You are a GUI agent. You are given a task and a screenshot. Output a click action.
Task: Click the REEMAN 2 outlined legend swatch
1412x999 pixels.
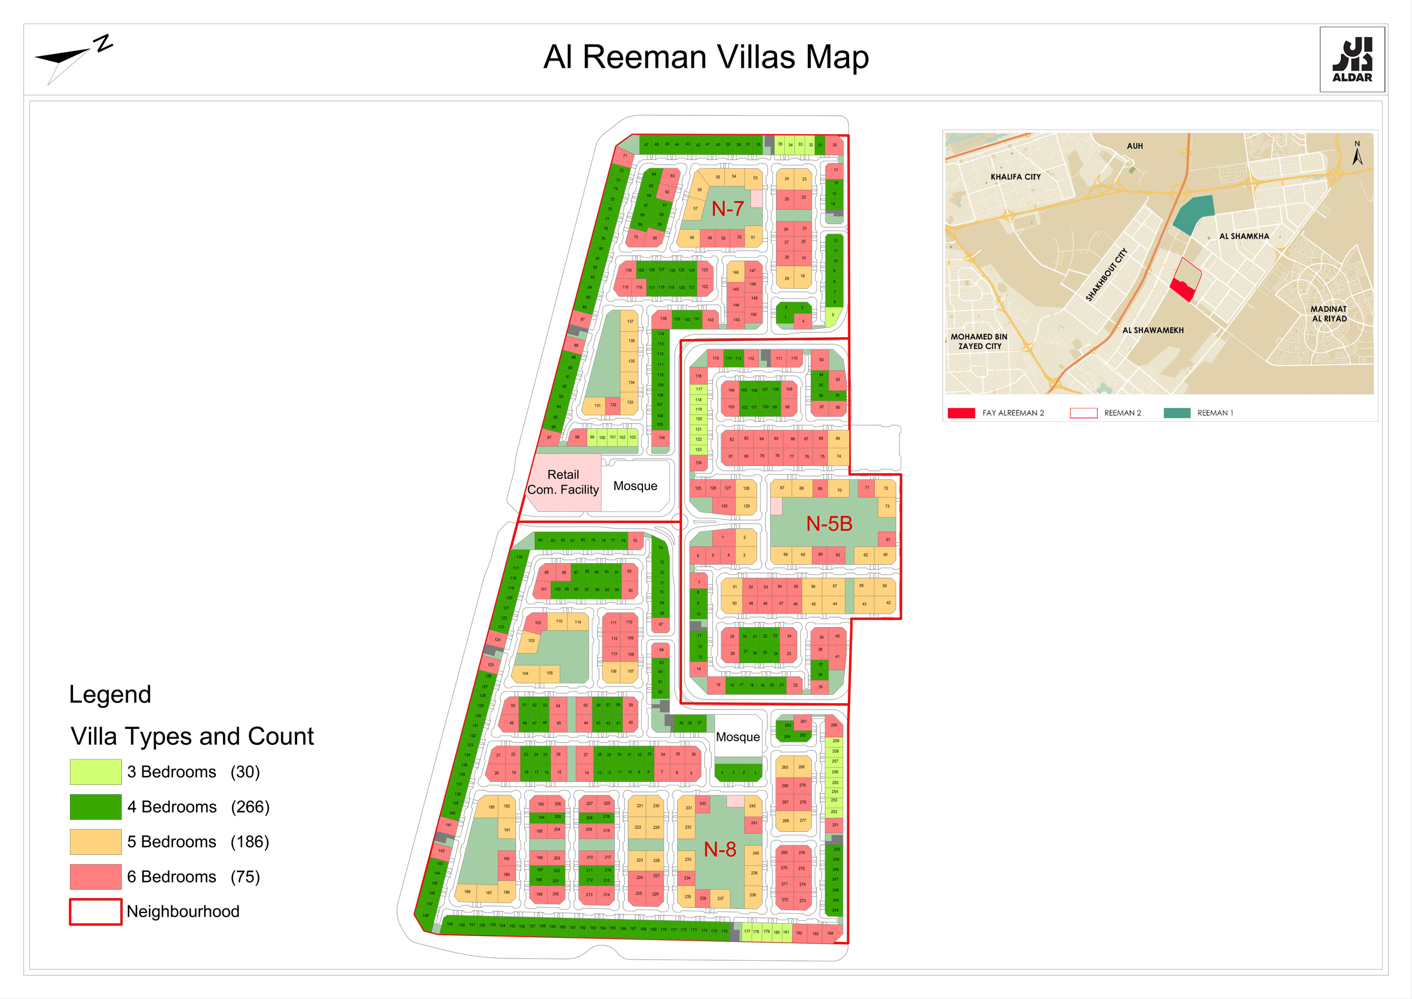click(1084, 413)
